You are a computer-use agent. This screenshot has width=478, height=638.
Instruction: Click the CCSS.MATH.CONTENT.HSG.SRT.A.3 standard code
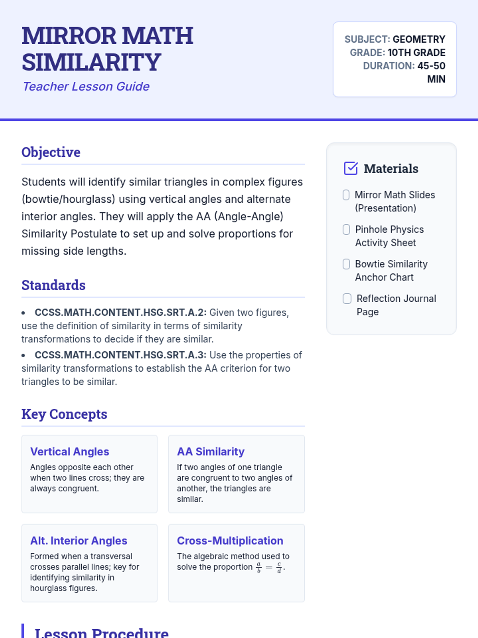pos(120,355)
